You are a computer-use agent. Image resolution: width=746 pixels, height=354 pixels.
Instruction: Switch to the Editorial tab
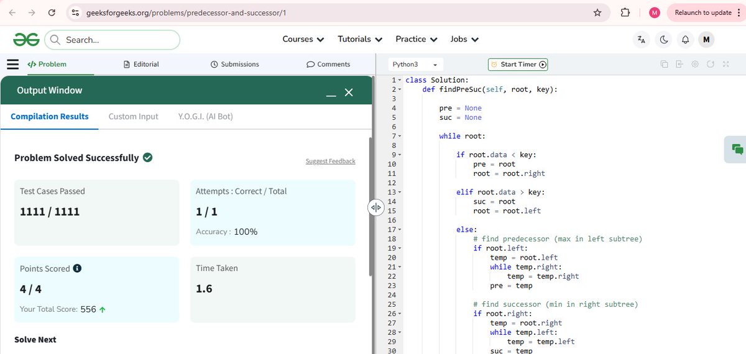tap(142, 64)
